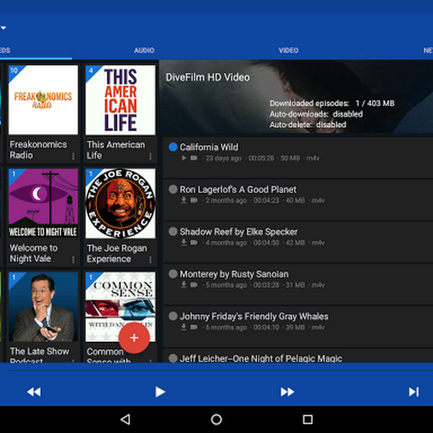Open Freakonomics Radio overflow menu
This screenshot has height=433, width=433.
[73, 156]
